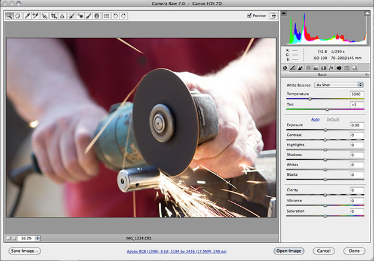Click the Default tone link
Image resolution: width=374 pixels, height=261 pixels.
(x=333, y=119)
